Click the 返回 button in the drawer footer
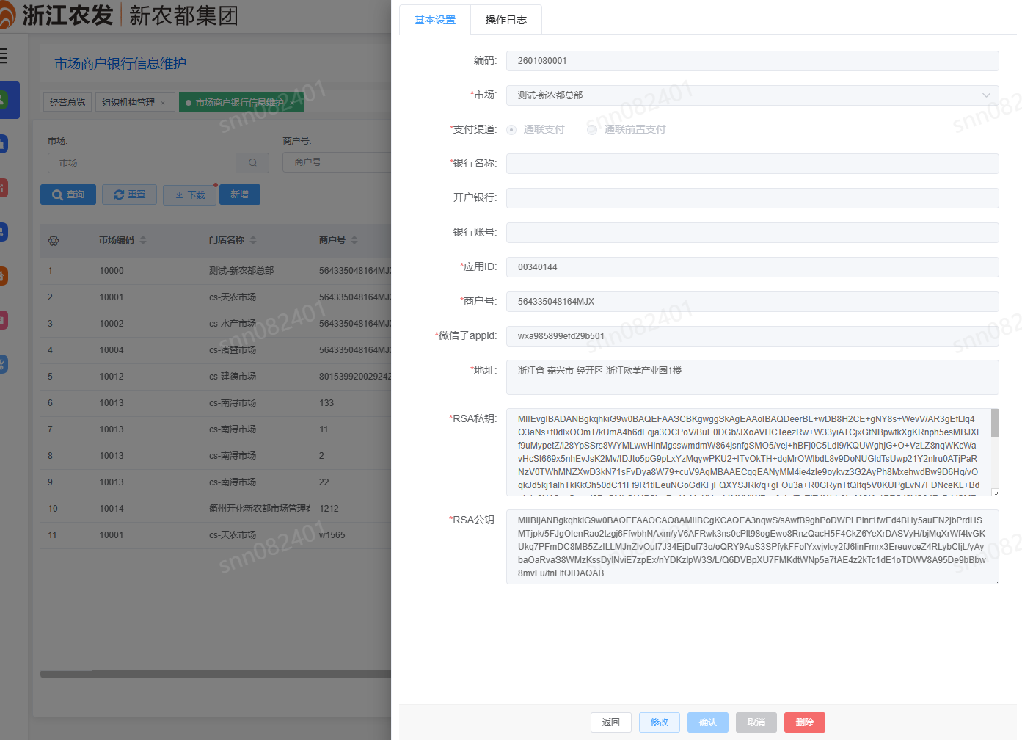The width and height of the screenshot is (1022, 740). click(x=611, y=722)
